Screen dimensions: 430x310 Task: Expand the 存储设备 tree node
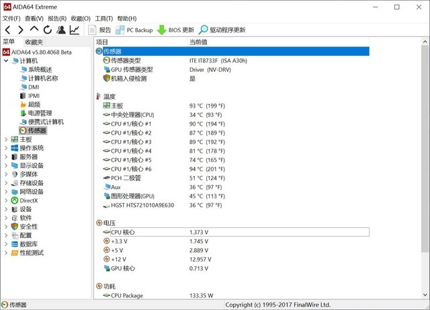[x=6, y=183]
